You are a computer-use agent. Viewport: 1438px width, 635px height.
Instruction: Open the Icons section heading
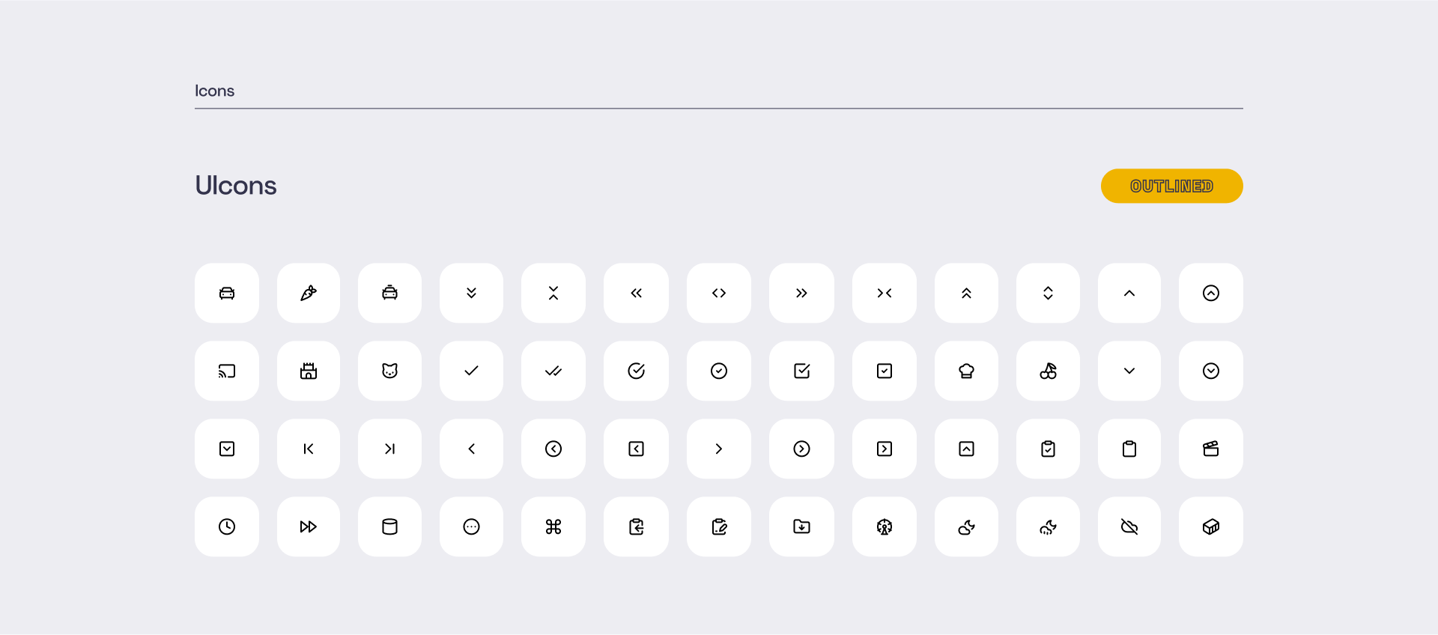point(214,91)
